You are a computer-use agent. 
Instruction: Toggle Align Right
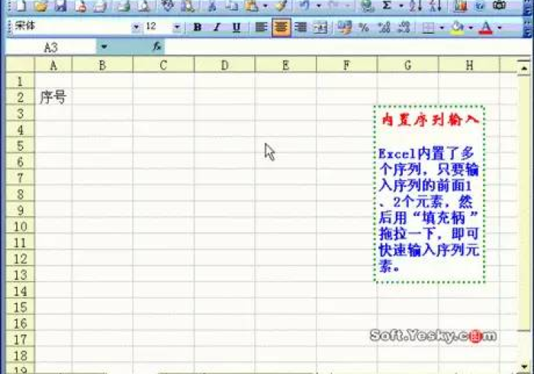[x=301, y=27]
